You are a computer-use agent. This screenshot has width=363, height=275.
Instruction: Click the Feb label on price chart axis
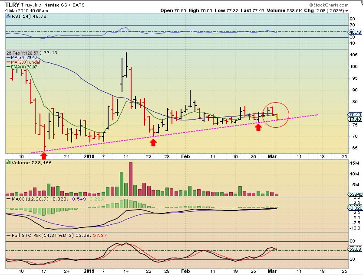(x=185, y=156)
